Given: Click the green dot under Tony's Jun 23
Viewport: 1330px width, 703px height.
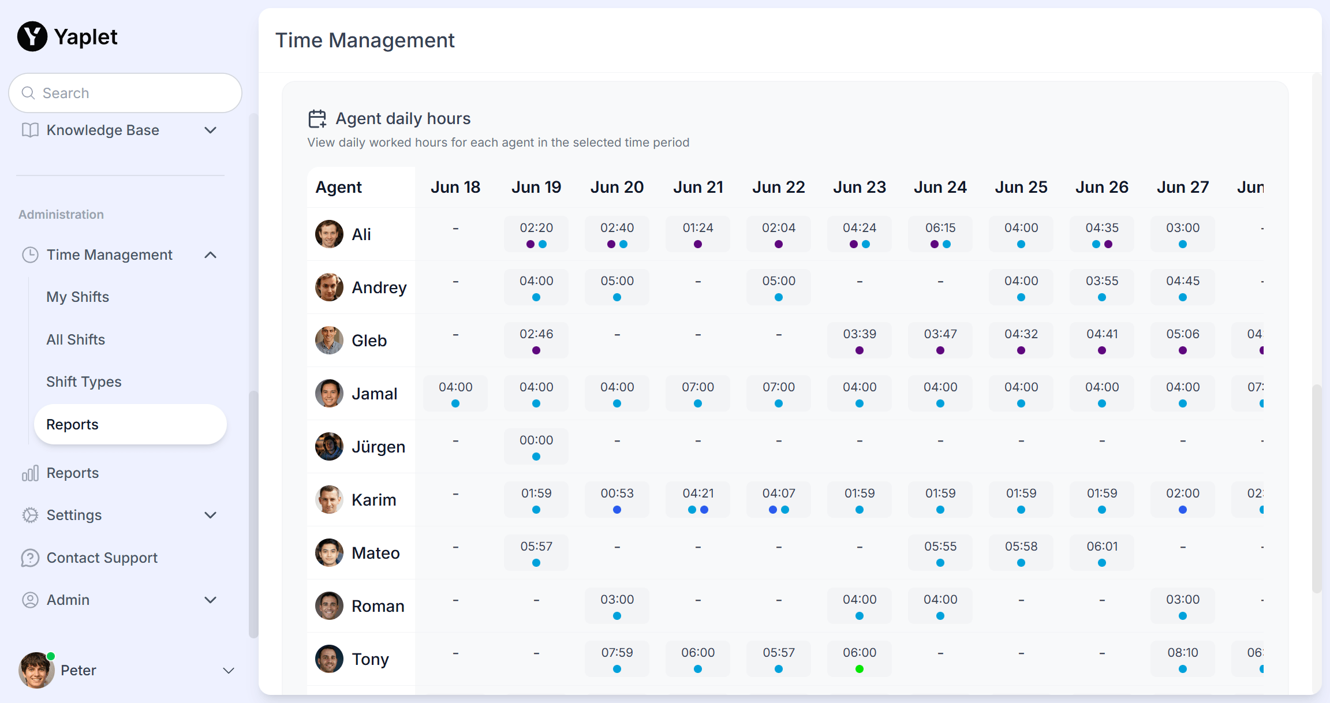Looking at the screenshot, I should point(860,669).
